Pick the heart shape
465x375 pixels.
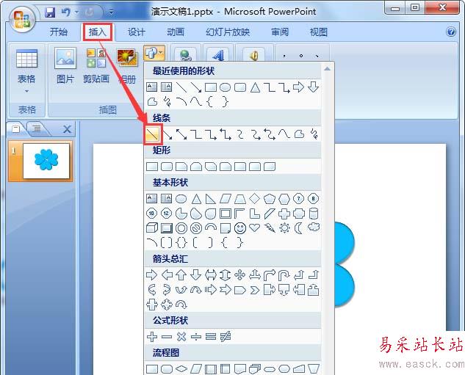(x=254, y=227)
